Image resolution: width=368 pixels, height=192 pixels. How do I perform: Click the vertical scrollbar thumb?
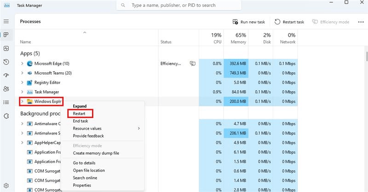pos(367,56)
